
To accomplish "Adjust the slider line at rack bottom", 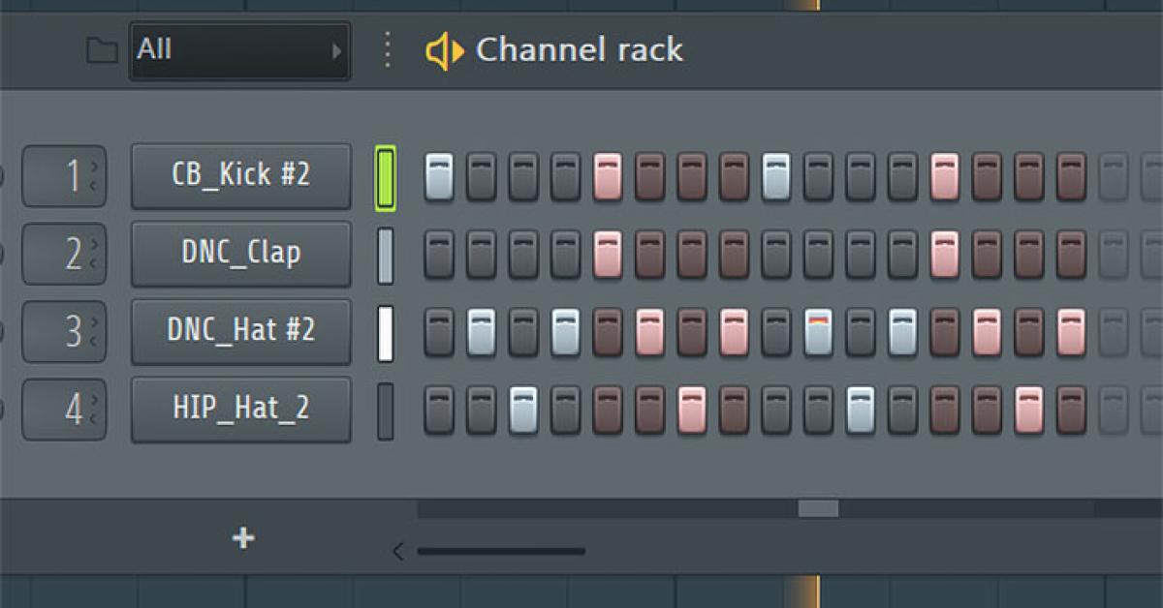I will pos(501,552).
